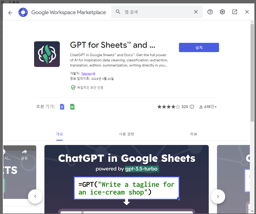256x214 pixels.
Task: Open help via the question mark icon
Action: [x=210, y=12]
